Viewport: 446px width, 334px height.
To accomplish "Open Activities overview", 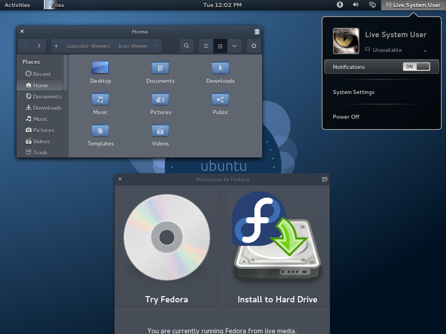I will (17, 5).
